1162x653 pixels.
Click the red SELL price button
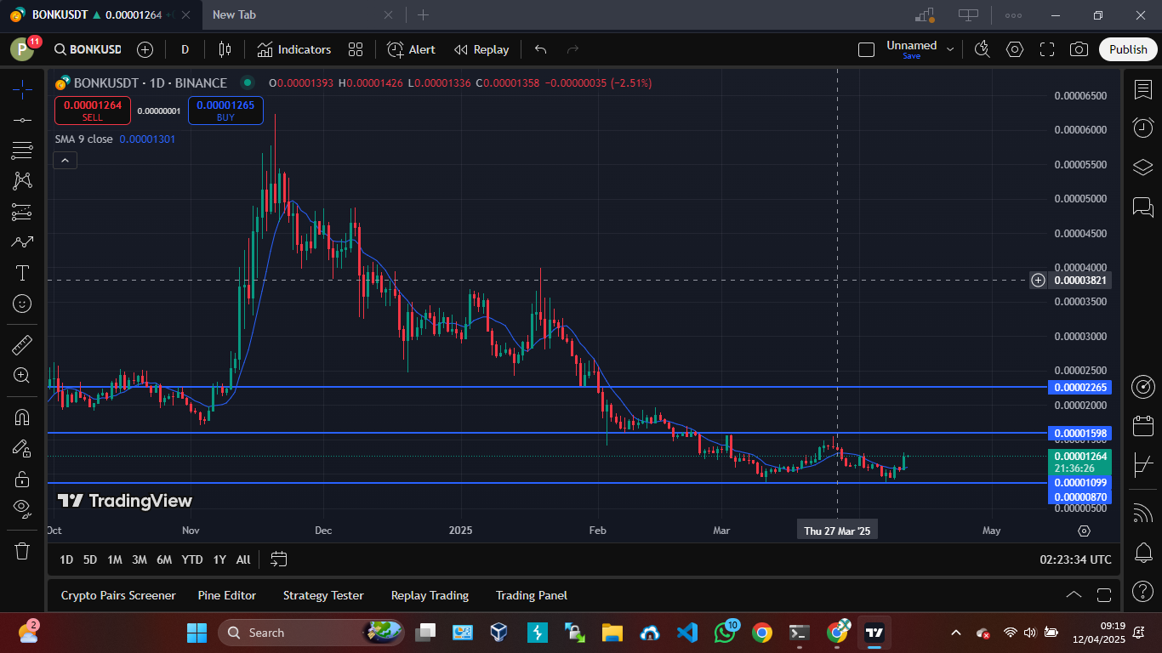click(x=93, y=111)
